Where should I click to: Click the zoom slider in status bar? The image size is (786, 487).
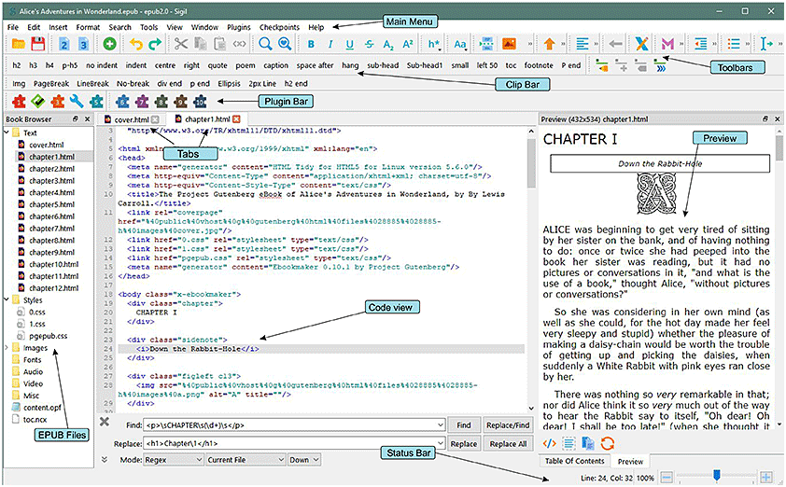click(x=716, y=476)
